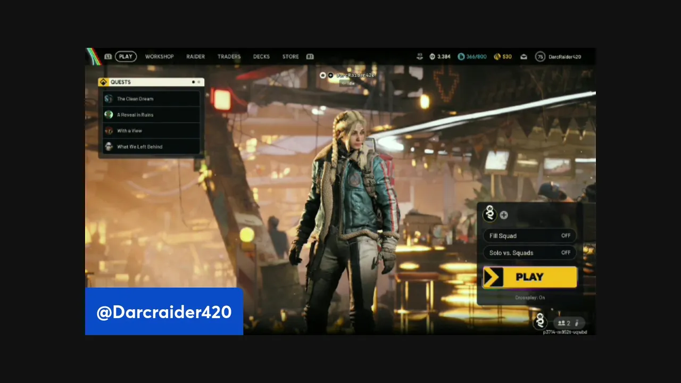Switch to the RAIDER tab
This screenshot has width=681, height=383.
[195, 56]
